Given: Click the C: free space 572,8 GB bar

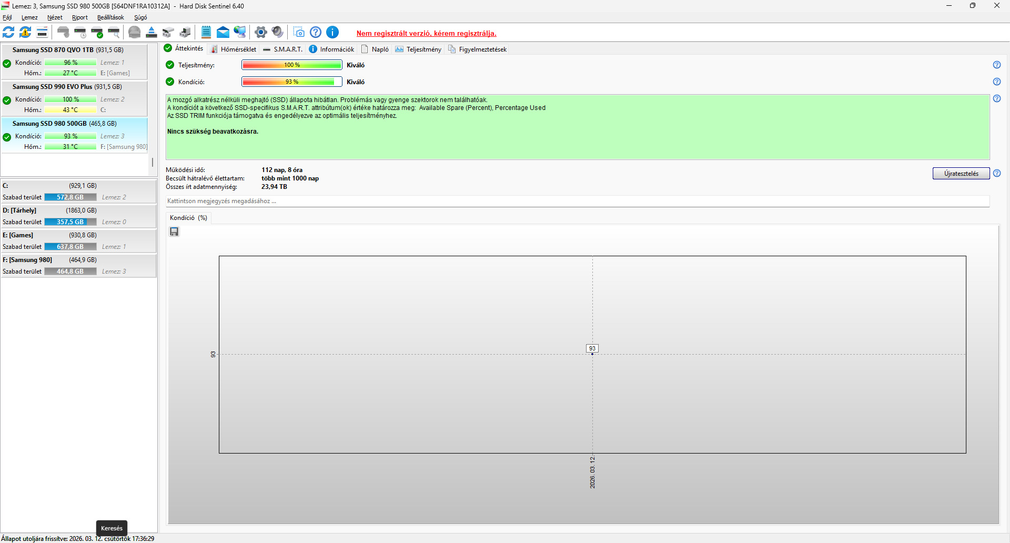Looking at the screenshot, I should tap(70, 197).
